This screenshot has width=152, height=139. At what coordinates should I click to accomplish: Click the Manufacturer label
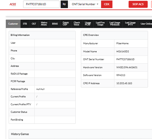pyautogui.click(x=91, y=43)
